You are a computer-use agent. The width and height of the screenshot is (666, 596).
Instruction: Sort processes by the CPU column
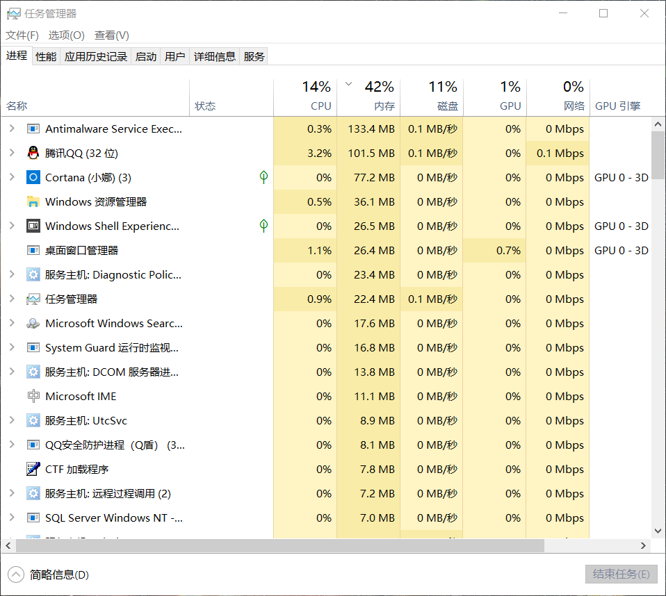[305, 97]
